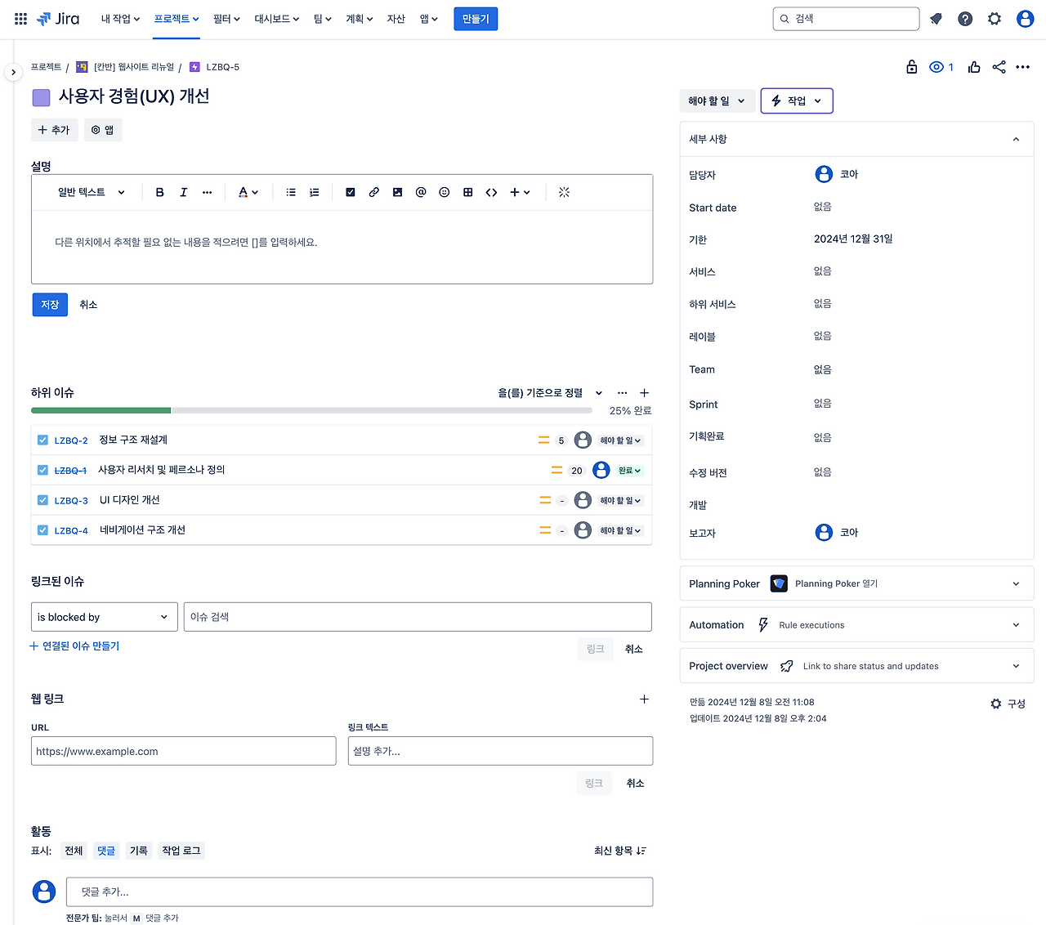1046x925 pixels.
Task: Change the 'is blocked by' link type
Action: (x=104, y=617)
